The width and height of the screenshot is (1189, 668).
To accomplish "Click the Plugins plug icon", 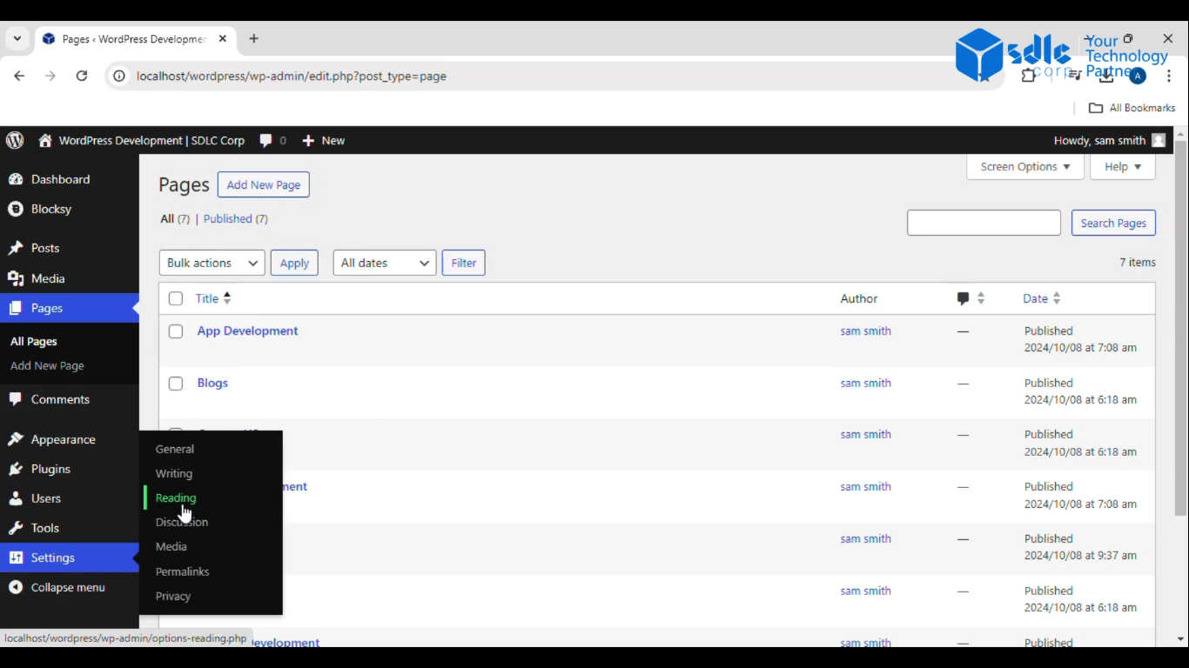I will pyautogui.click(x=16, y=469).
